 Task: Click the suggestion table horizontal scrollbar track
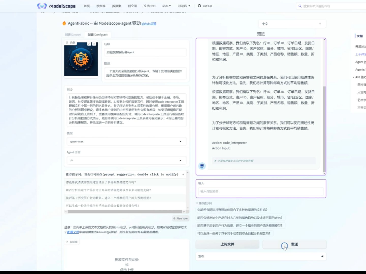[125, 212]
